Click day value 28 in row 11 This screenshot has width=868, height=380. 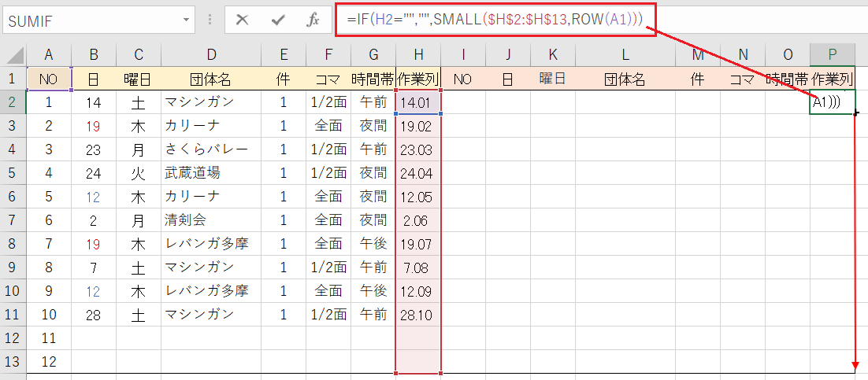tap(94, 315)
